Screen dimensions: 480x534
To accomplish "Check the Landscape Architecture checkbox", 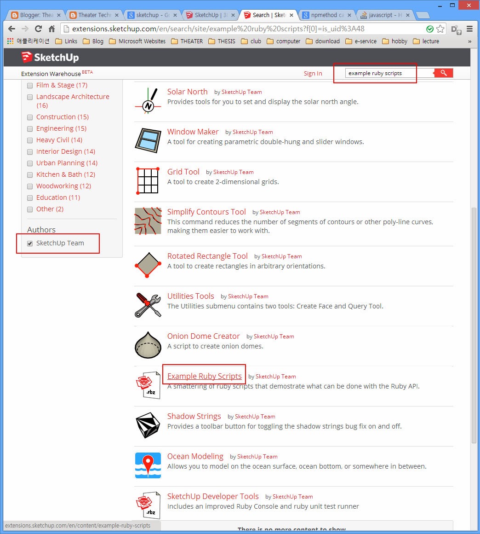I will point(30,97).
